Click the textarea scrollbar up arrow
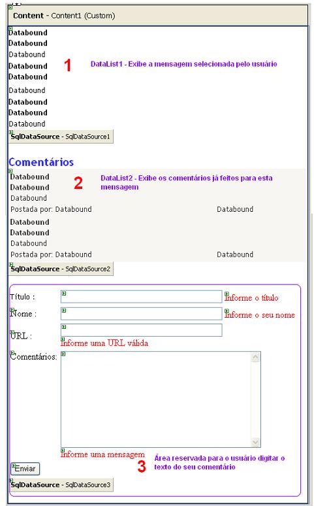This screenshot has width=314, height=506. click(255, 357)
